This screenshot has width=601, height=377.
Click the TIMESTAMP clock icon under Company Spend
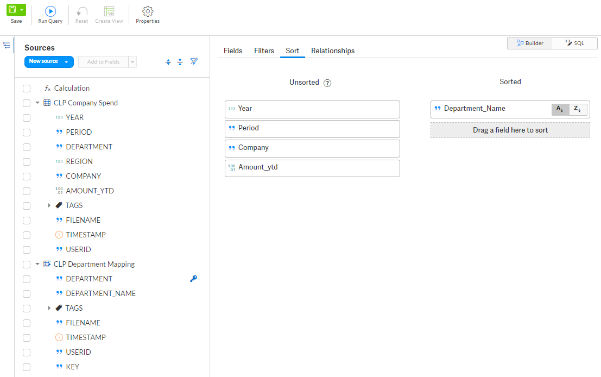[59, 235]
